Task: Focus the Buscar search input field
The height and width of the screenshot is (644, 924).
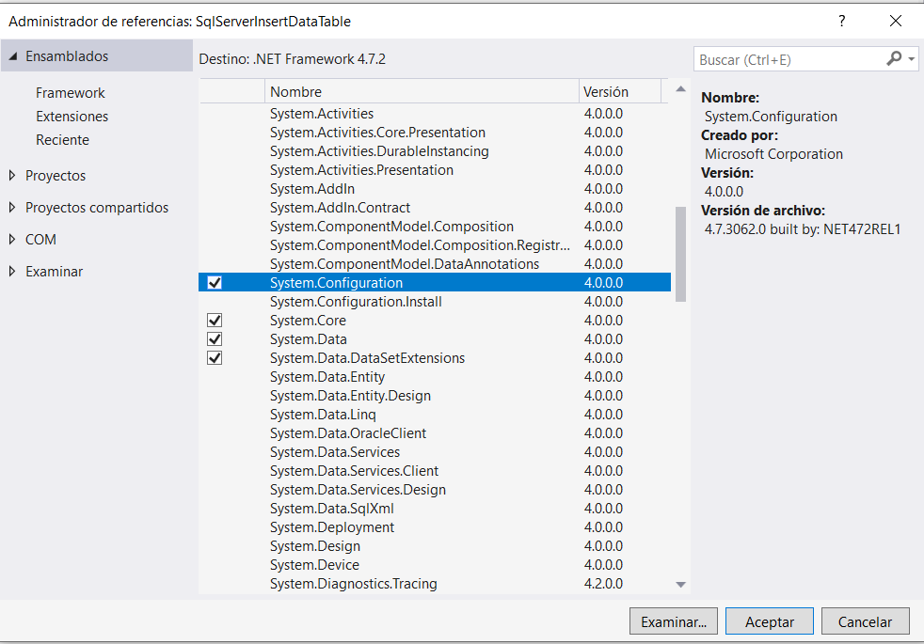Action: [787, 59]
